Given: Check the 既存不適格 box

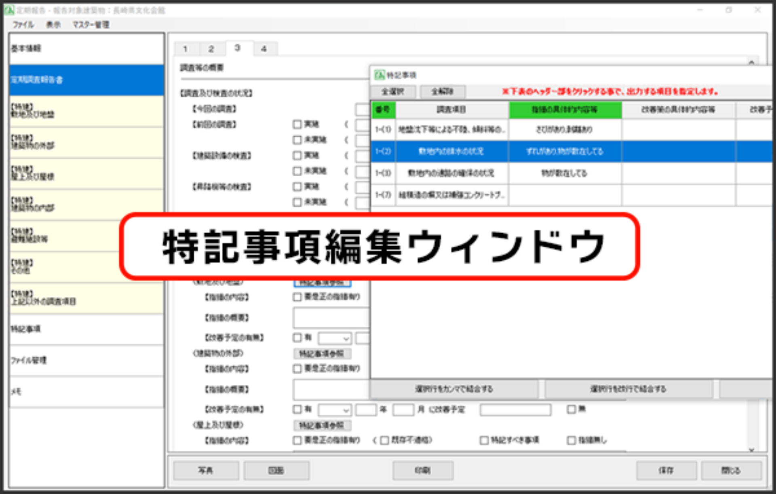Looking at the screenshot, I should pyautogui.click(x=384, y=440).
